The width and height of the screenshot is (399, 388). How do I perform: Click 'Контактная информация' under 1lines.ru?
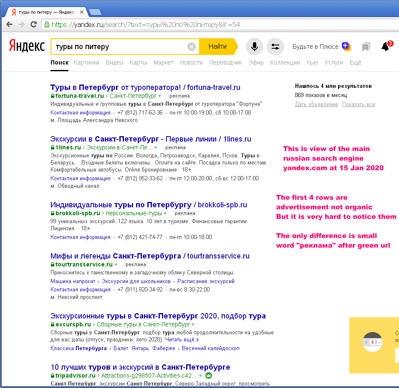pyautogui.click(x=81, y=179)
